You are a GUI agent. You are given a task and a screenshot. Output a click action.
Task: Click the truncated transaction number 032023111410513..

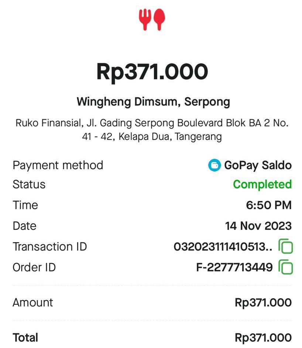(223, 247)
